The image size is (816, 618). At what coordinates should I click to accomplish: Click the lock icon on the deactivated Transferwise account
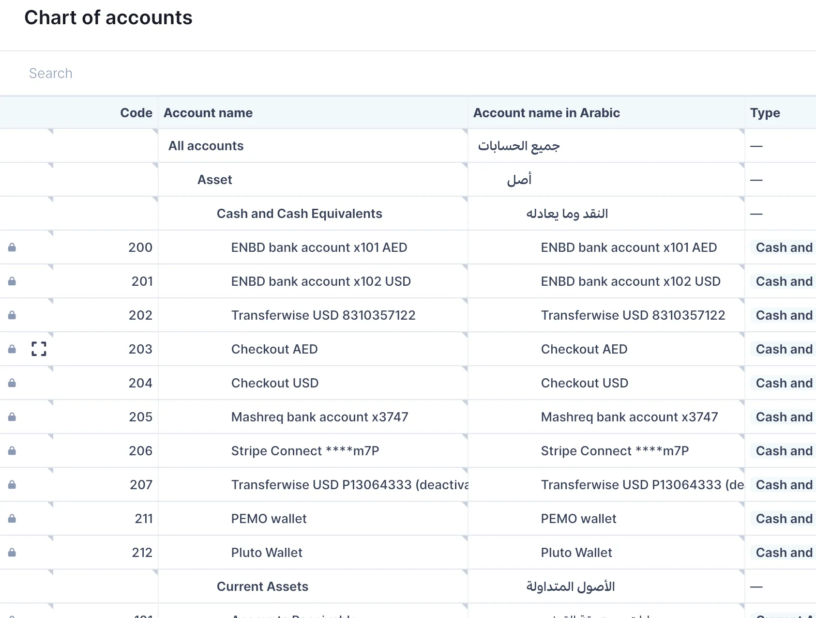pyautogui.click(x=11, y=484)
